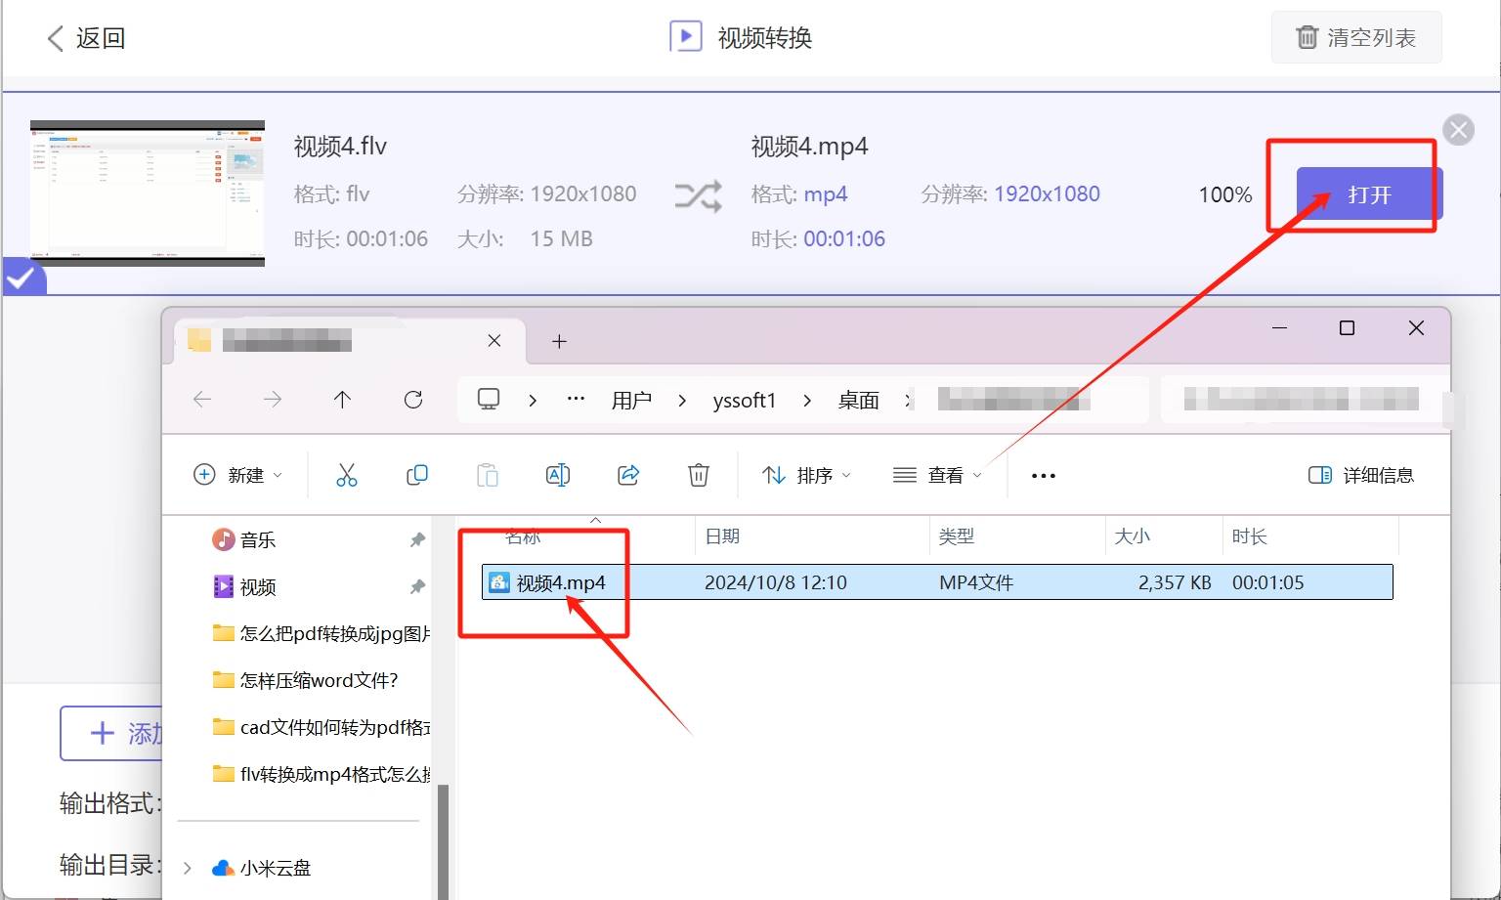This screenshot has height=900, width=1501.
Task: Unpin 视频 using its pin icon
Action: point(417,586)
